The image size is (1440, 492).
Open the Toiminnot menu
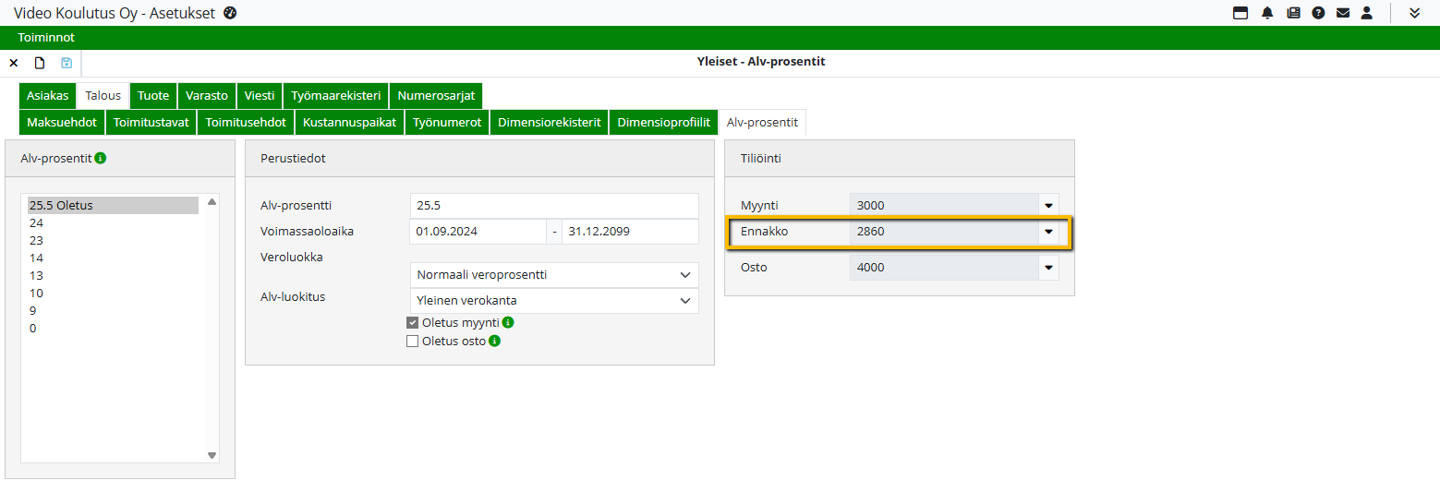click(x=46, y=38)
